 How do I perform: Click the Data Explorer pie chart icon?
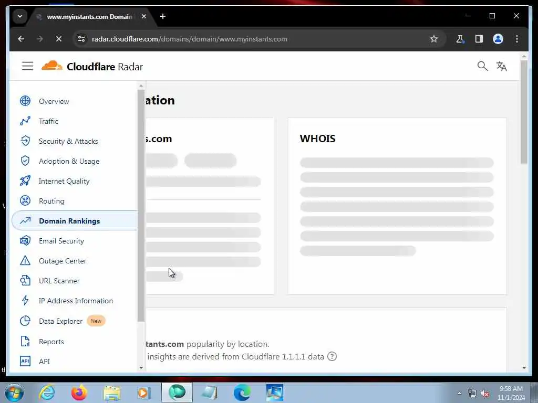pyautogui.click(x=25, y=321)
